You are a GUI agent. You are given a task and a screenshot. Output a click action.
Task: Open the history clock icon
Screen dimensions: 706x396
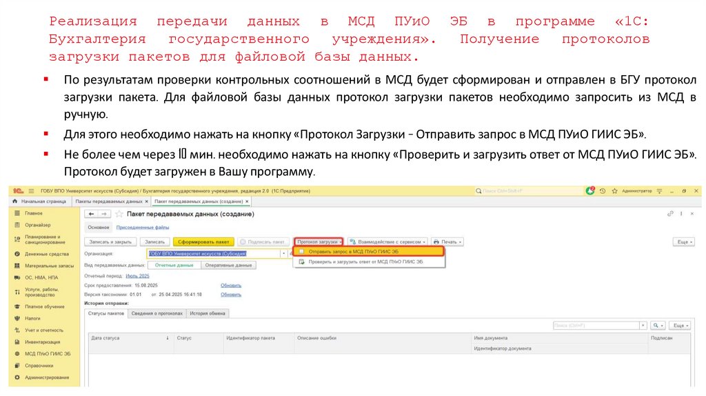point(603,191)
